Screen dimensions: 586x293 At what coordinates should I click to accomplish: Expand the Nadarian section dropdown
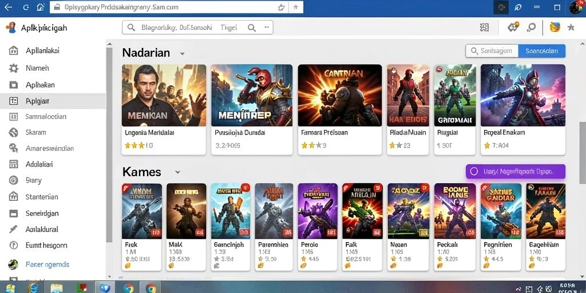click(x=182, y=53)
